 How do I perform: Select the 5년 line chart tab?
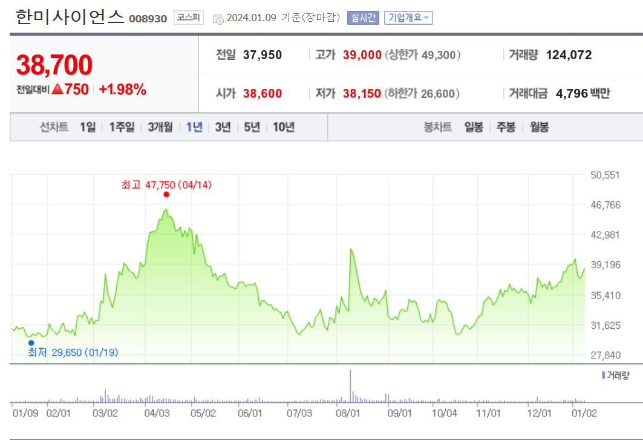(252, 127)
